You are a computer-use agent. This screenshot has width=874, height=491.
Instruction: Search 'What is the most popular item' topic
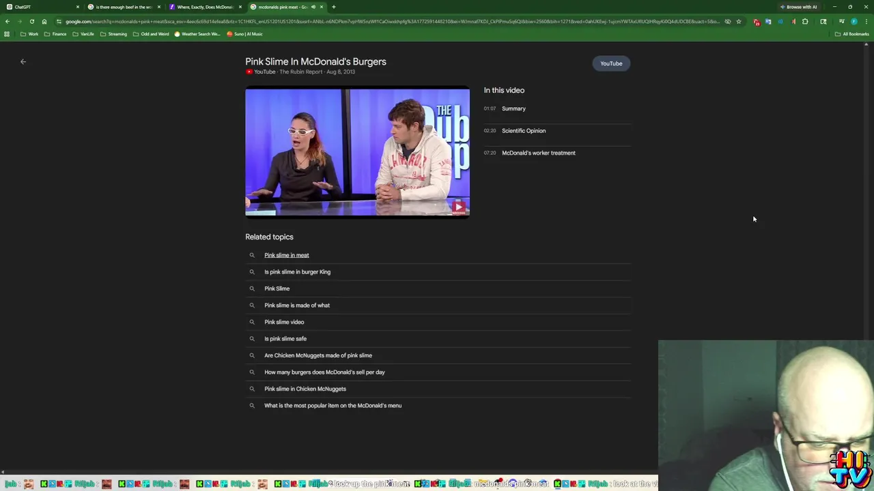tap(333, 406)
